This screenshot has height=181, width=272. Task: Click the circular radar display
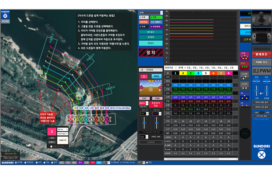click(245, 133)
